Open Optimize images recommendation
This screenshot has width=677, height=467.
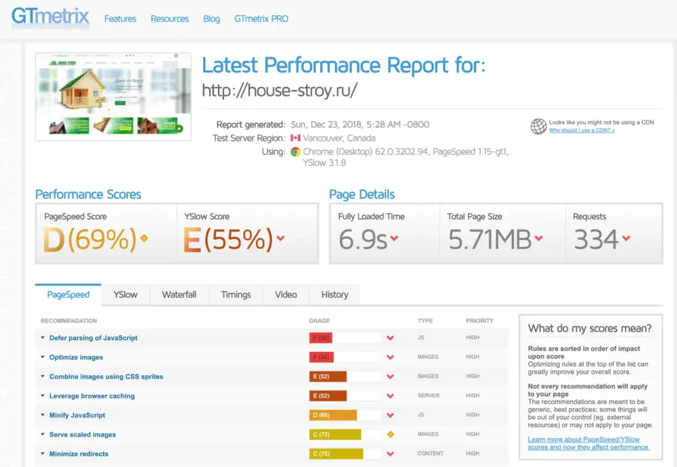76,357
